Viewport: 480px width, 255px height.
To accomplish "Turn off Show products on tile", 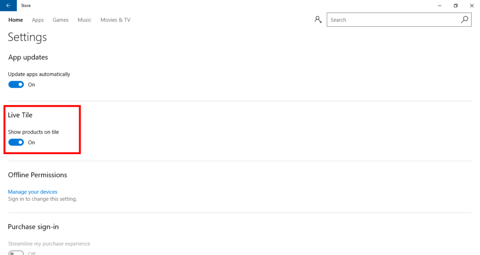I will click(x=16, y=142).
